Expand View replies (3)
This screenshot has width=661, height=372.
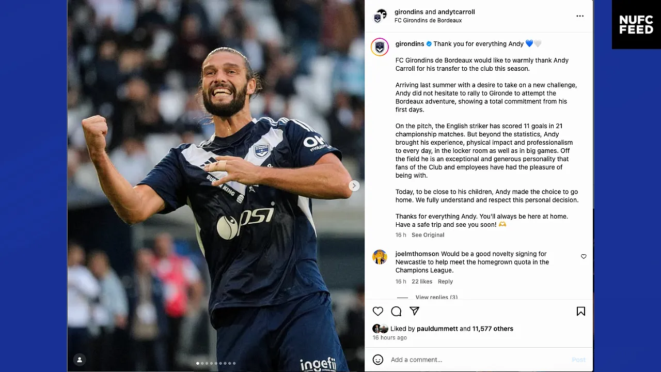436,297
